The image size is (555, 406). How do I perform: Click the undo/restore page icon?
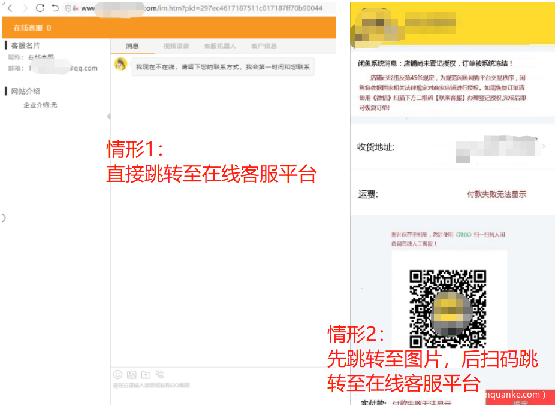55,8
